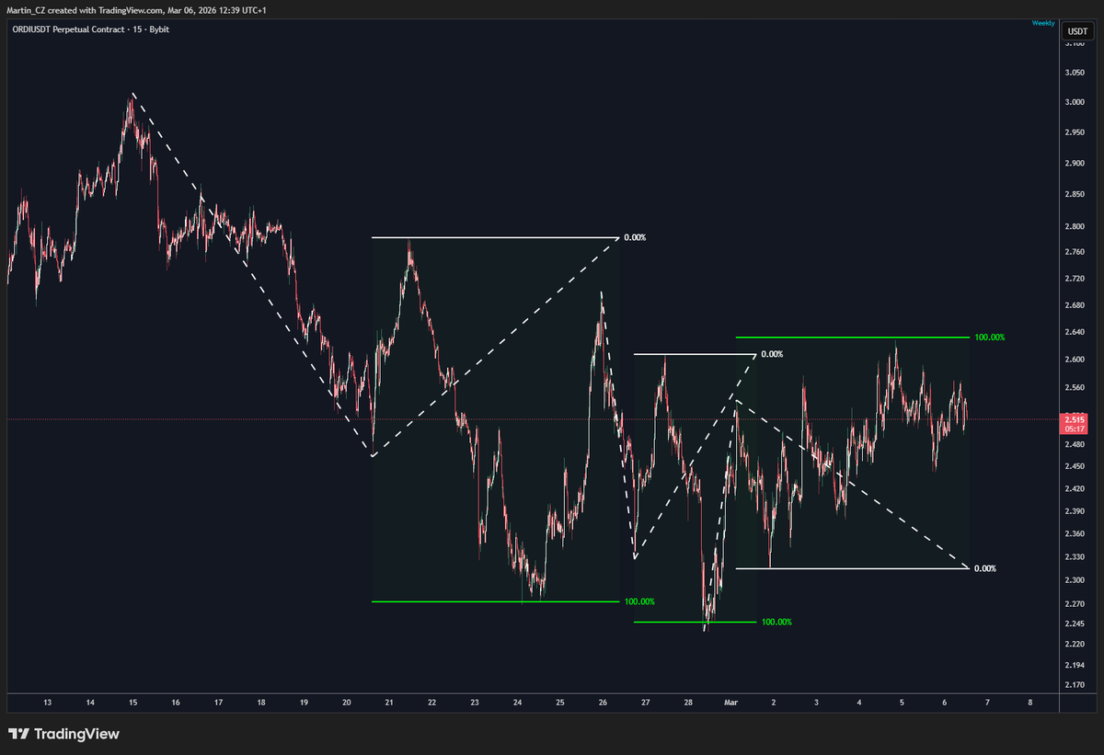Select date 19 on the time axis
Screen dimensions: 1104x755
(304, 703)
